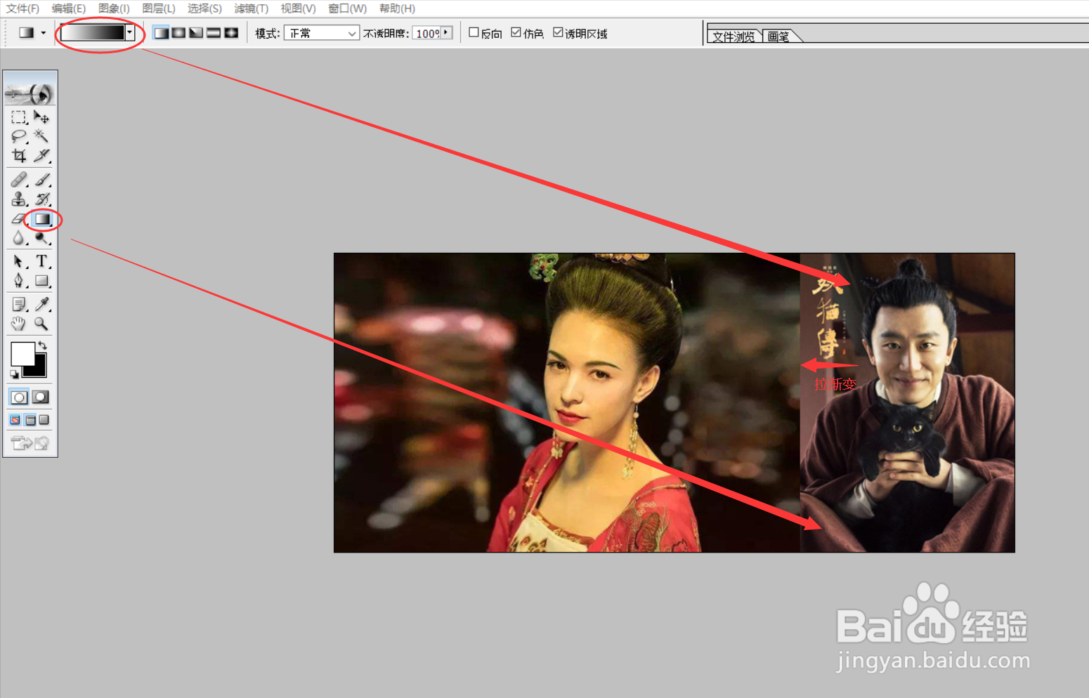Select the Gradient tool in toolbox
The image size is (1089, 698).
(x=42, y=219)
